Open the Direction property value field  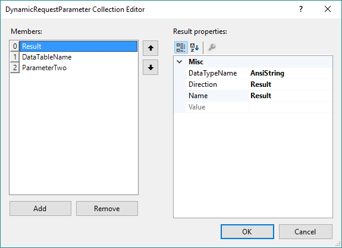coord(290,84)
